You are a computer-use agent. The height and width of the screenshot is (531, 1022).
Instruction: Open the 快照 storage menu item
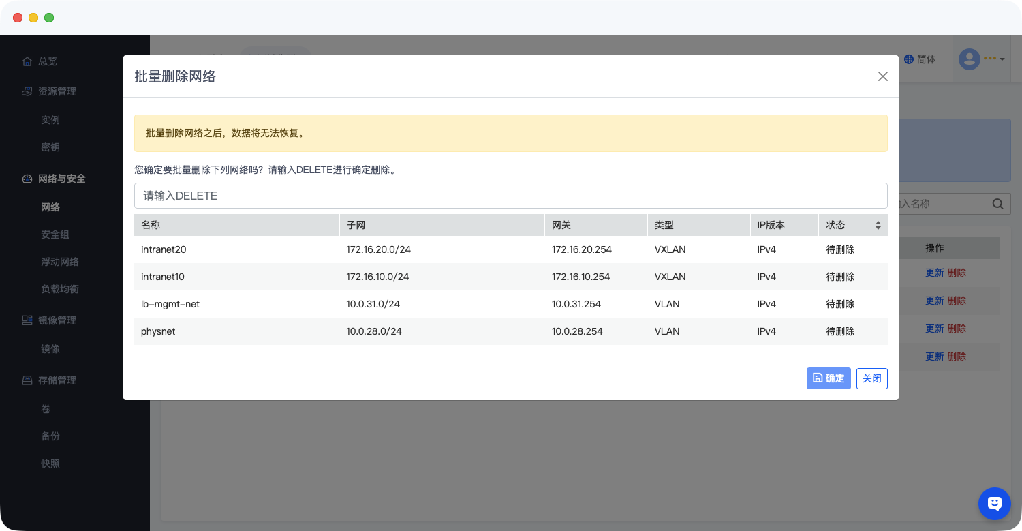50,464
